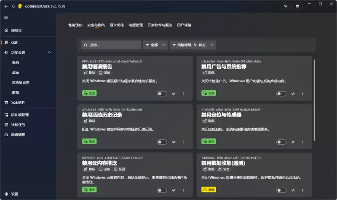Switch to the 电源管理 tab
This screenshot has width=337, height=200.
coord(136,25)
